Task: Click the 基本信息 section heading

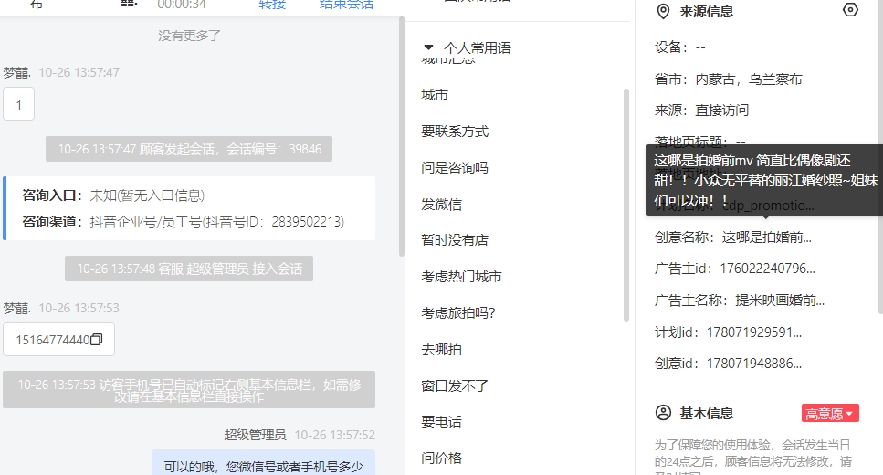Action: coord(706,414)
